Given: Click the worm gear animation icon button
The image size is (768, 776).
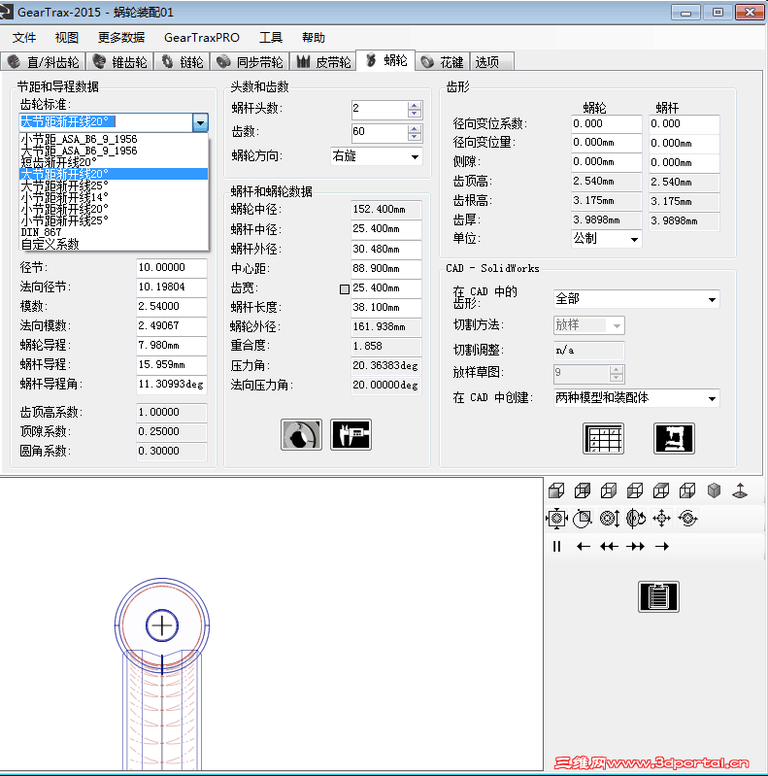Looking at the screenshot, I should click(x=301, y=434).
